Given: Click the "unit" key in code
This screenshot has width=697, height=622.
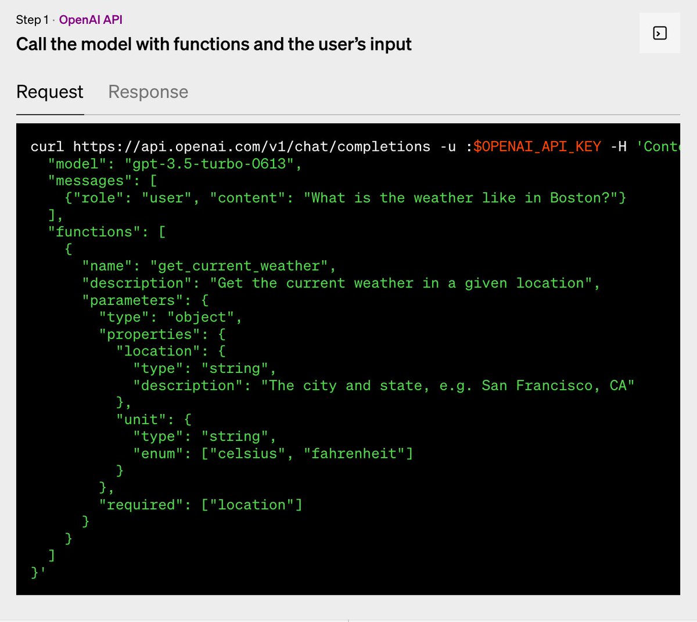Looking at the screenshot, I should pyautogui.click(x=141, y=419).
